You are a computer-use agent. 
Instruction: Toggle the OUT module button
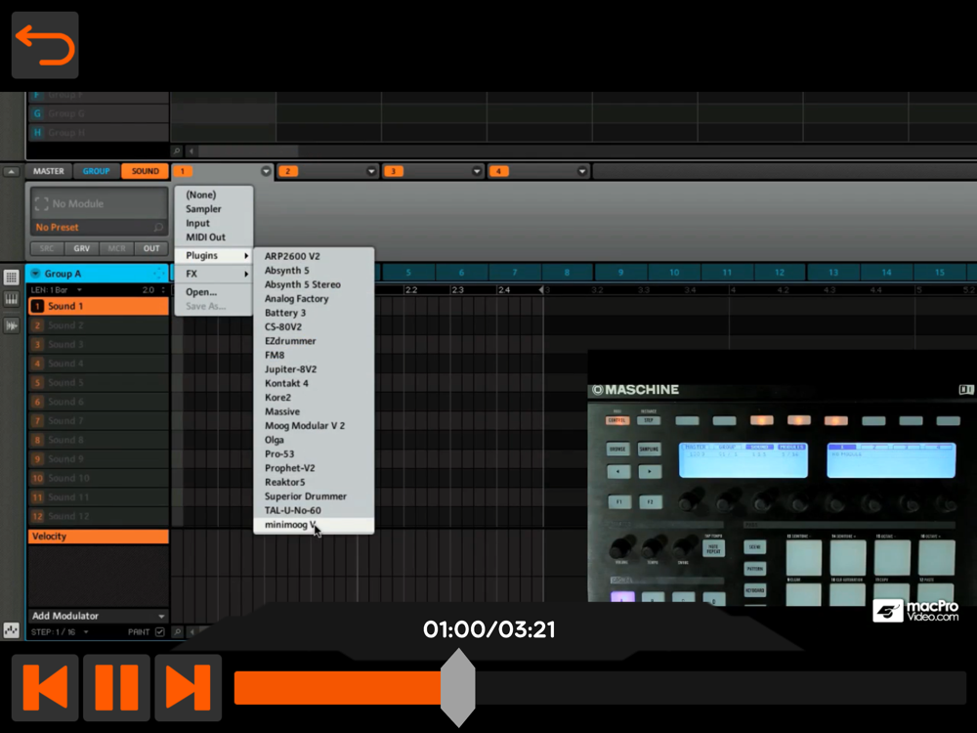[151, 248]
